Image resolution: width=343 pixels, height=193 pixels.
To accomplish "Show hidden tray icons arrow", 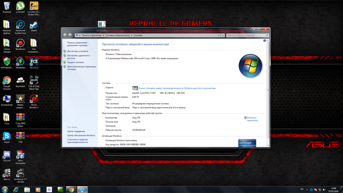I will point(307,190).
